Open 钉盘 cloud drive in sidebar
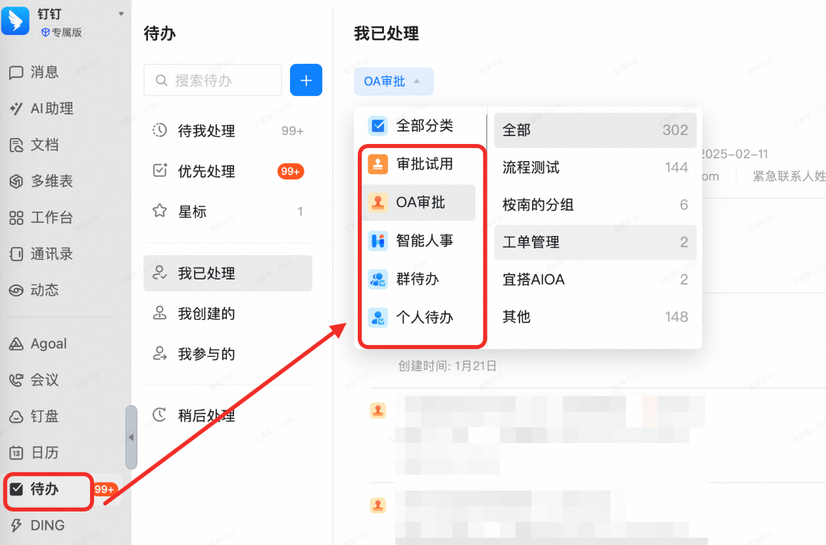The width and height of the screenshot is (826, 545). click(x=34, y=416)
